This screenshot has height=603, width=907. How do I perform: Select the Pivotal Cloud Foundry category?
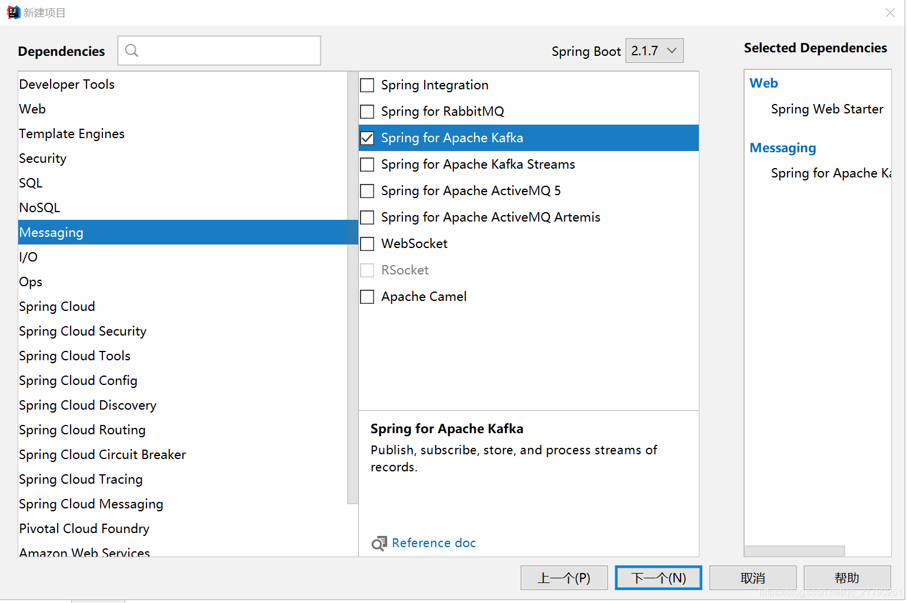183,528
